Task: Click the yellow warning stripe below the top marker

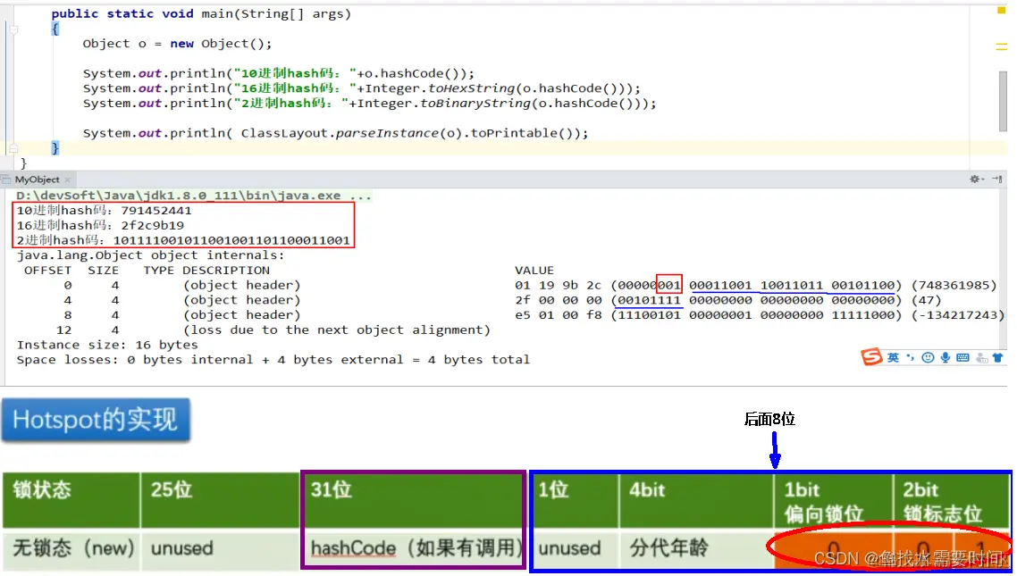Action: [x=1002, y=46]
